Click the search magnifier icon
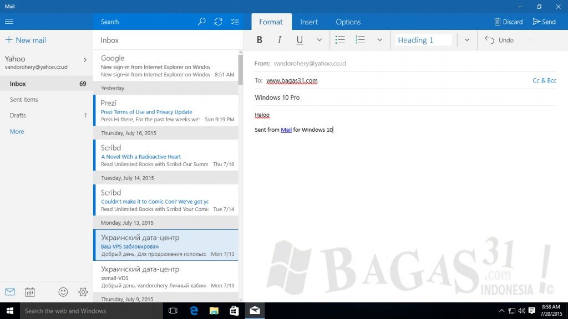This screenshot has width=568, height=319. click(x=202, y=22)
